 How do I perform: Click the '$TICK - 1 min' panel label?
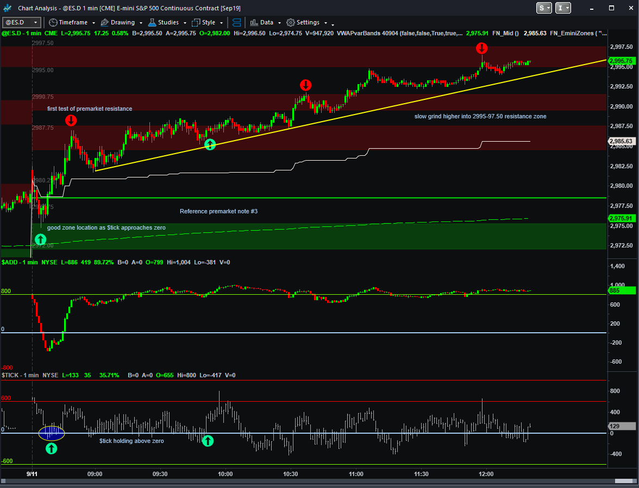(x=20, y=375)
